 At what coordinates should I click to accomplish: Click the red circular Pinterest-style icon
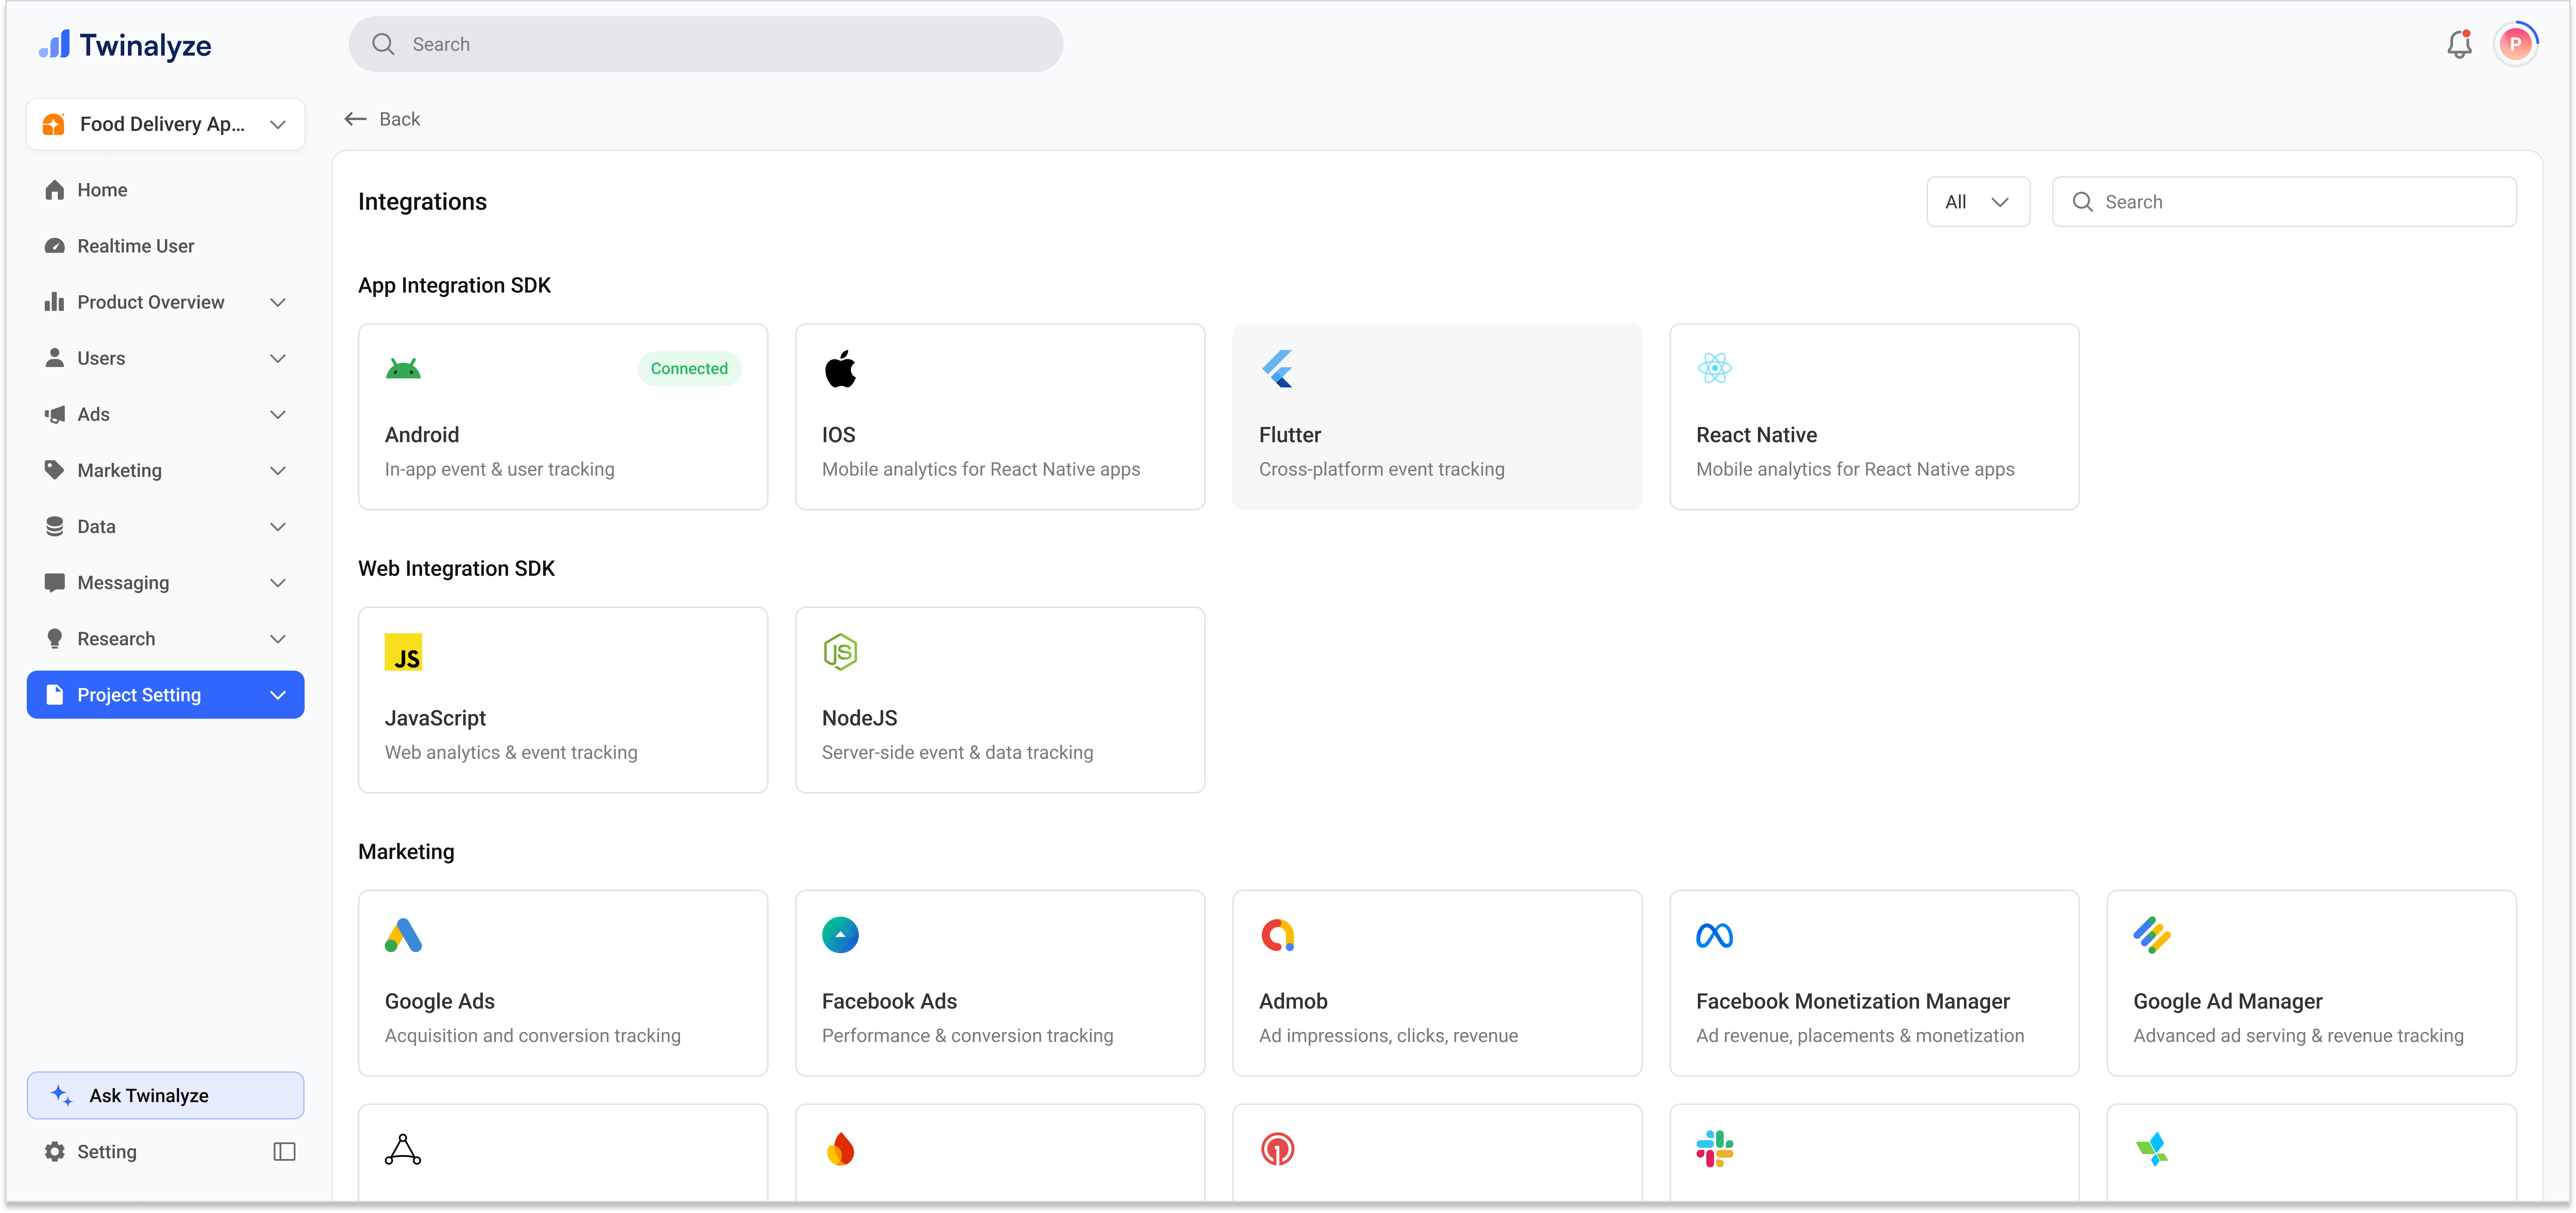pyautogui.click(x=1278, y=1149)
